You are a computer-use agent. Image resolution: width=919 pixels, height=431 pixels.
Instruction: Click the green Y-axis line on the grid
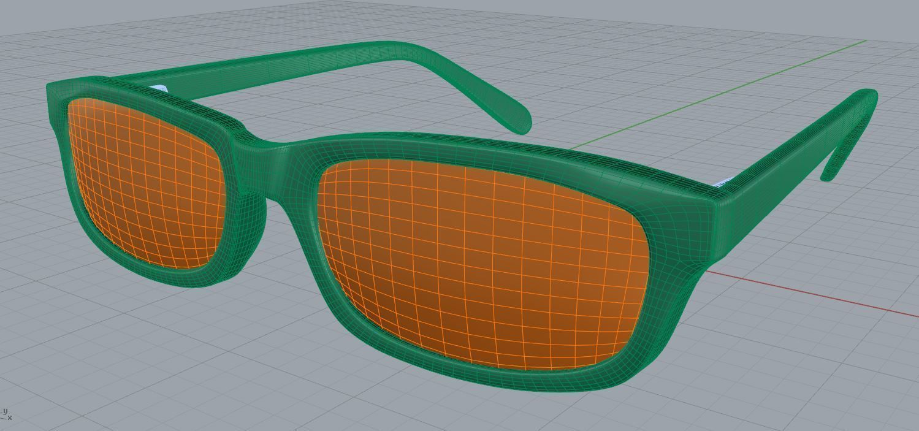pos(717,95)
